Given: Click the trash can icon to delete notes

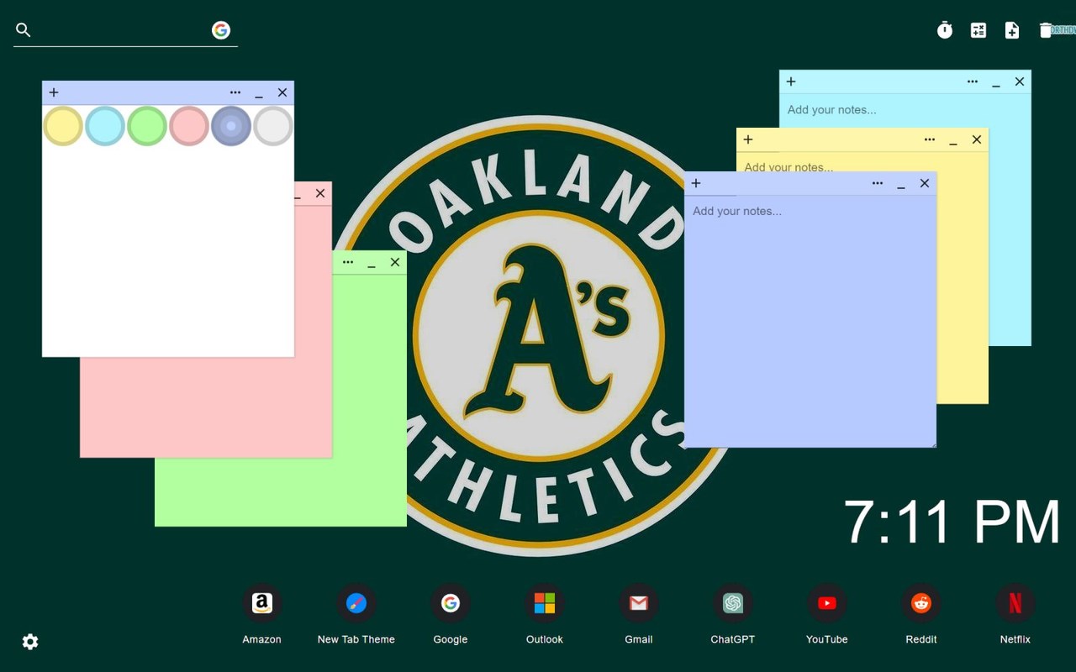Looking at the screenshot, I should (x=1046, y=30).
